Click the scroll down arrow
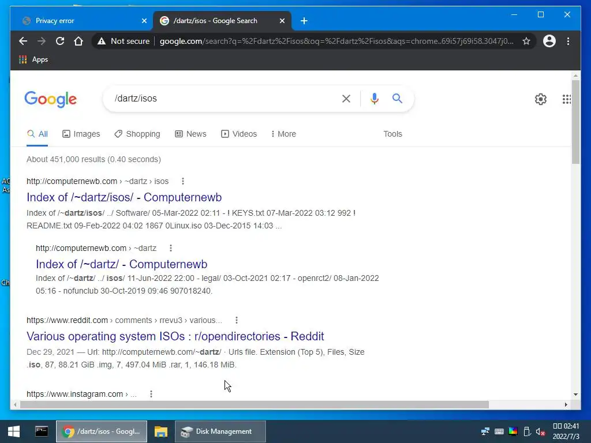 pos(575,395)
